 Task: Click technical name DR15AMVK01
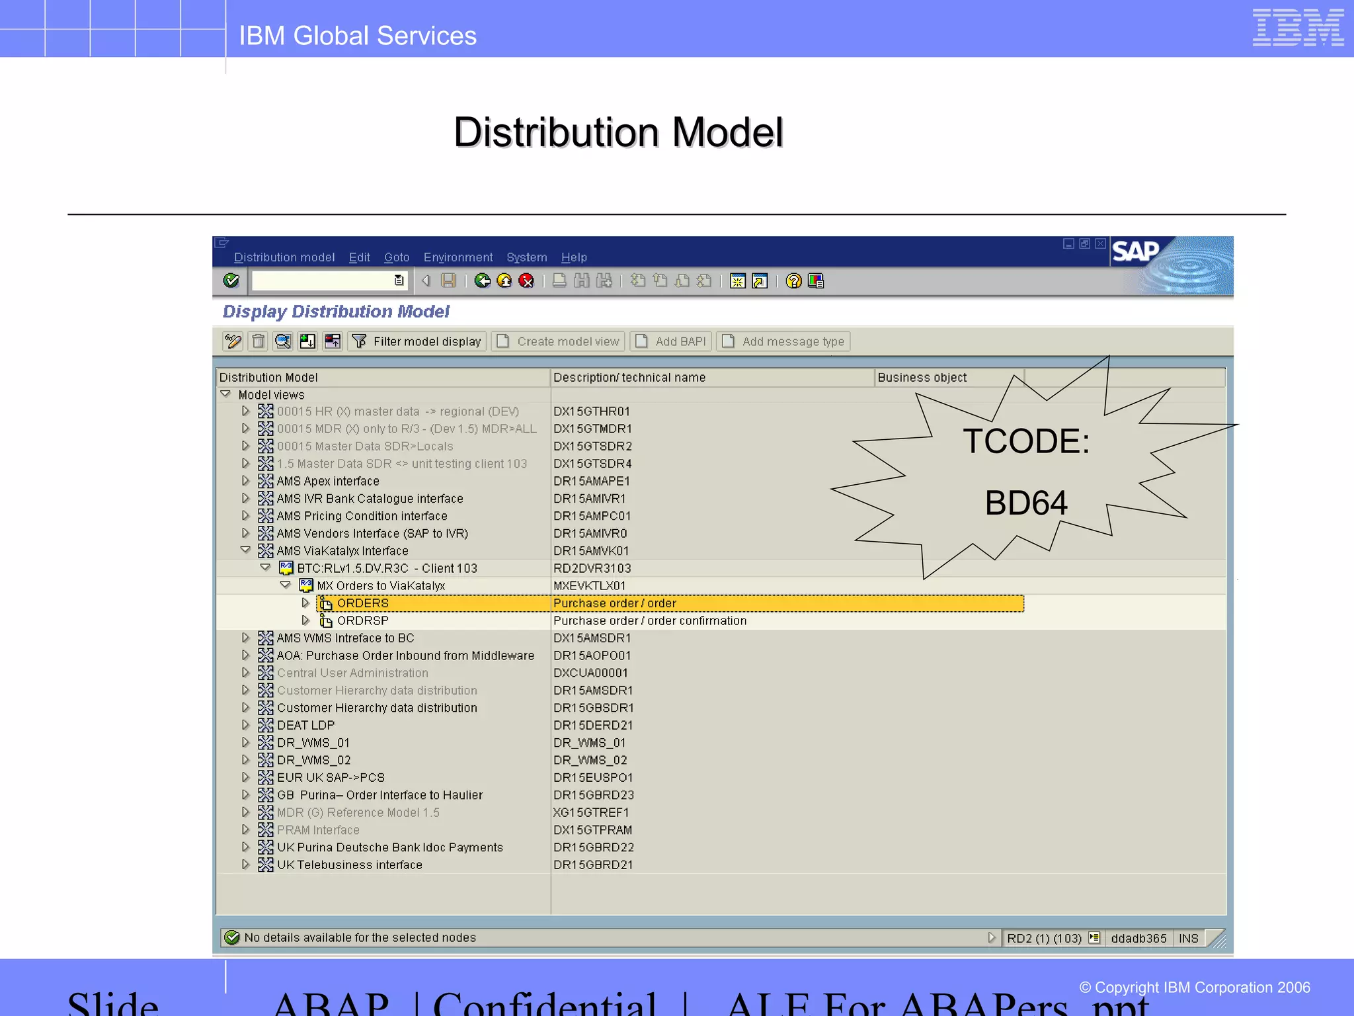(591, 551)
